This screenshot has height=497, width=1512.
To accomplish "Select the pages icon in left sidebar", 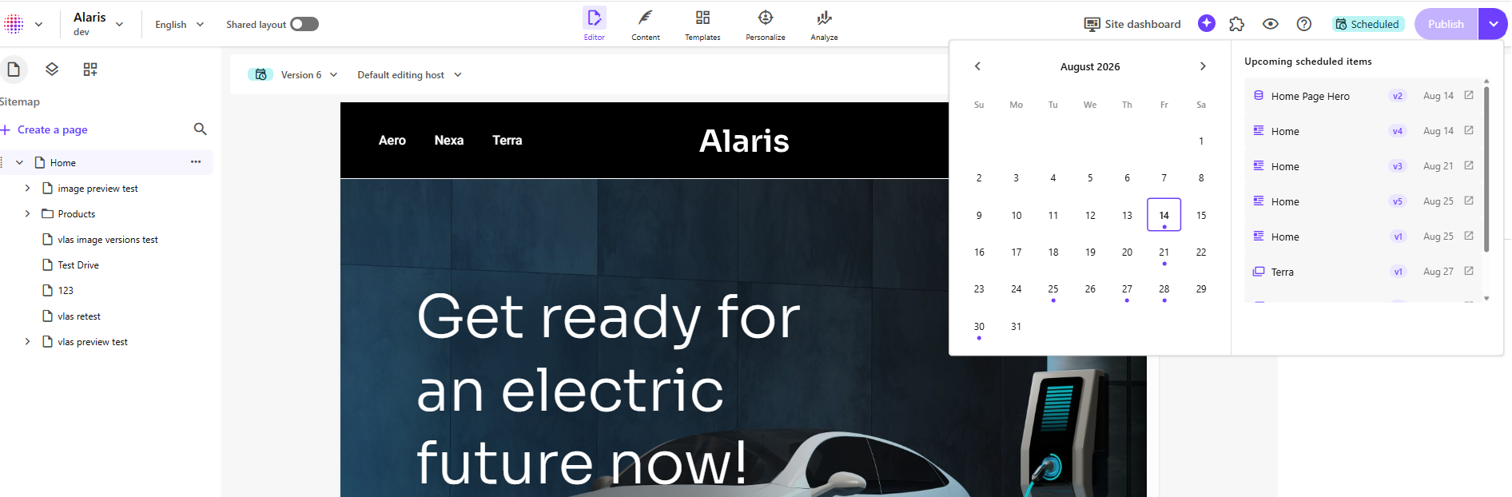I will point(14,70).
